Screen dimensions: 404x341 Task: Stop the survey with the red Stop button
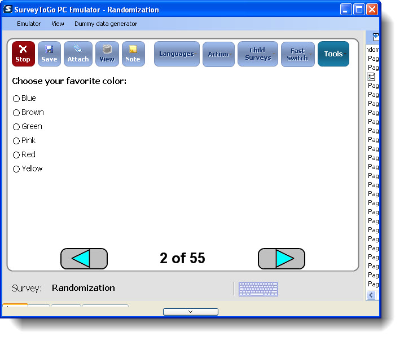(23, 54)
